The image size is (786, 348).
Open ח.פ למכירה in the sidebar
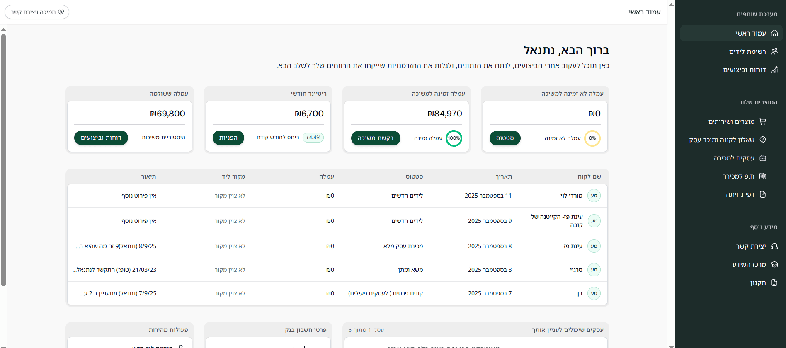[738, 176]
